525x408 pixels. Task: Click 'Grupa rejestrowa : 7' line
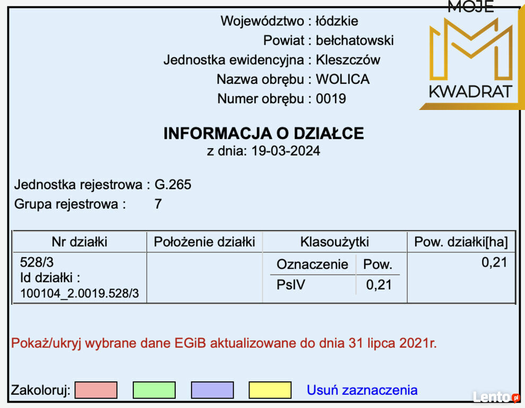pos(88,204)
